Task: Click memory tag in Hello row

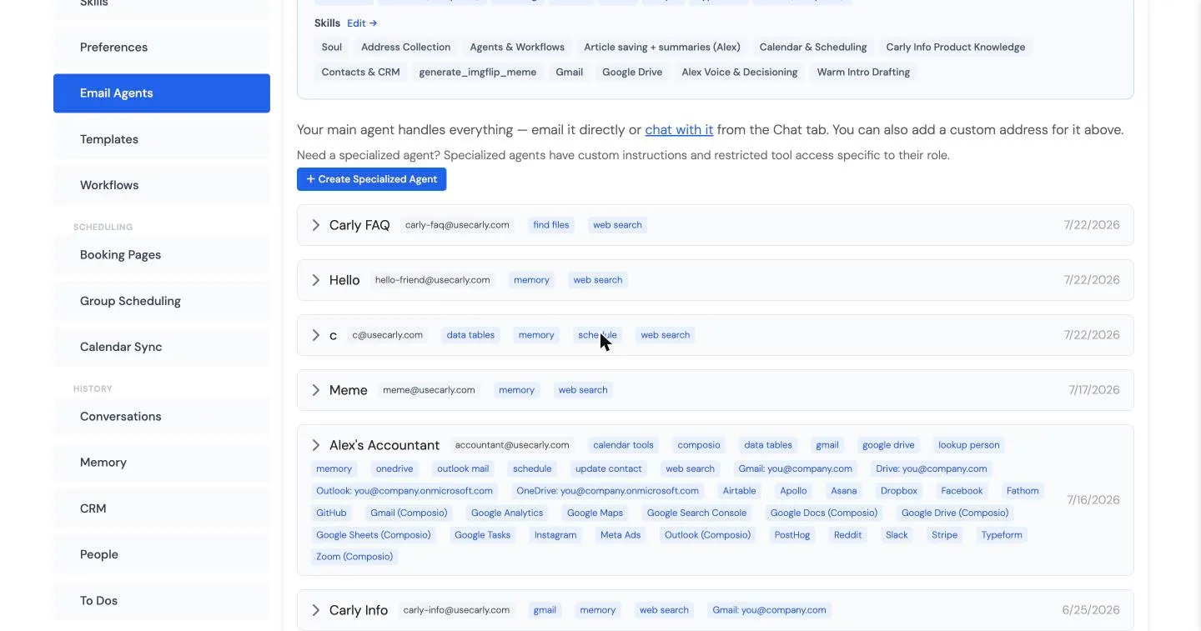Action: (x=531, y=280)
